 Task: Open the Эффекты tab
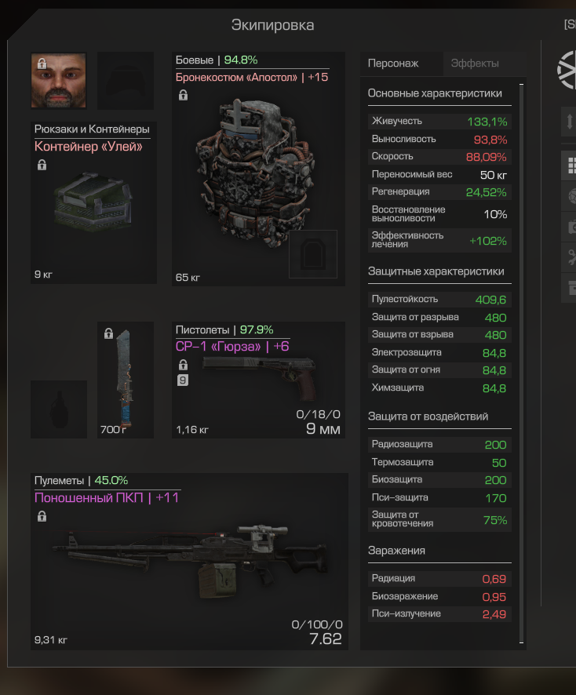pos(475,64)
